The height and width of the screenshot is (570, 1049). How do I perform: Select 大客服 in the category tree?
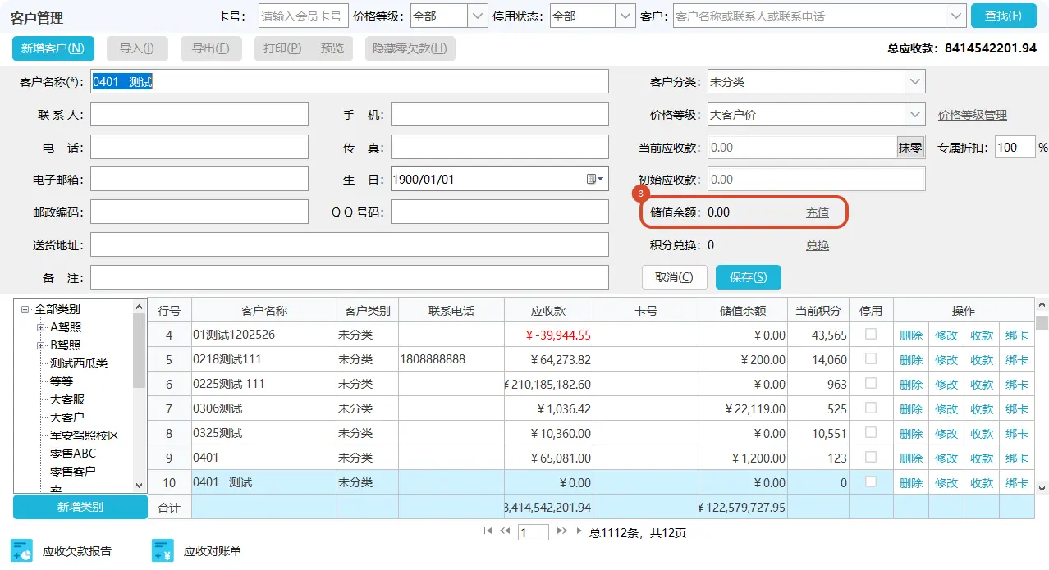[67, 399]
